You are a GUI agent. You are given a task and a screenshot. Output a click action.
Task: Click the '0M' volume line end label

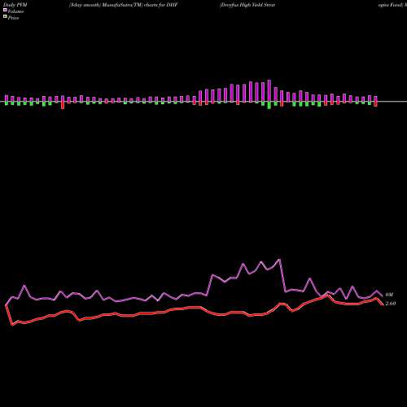click(389, 295)
